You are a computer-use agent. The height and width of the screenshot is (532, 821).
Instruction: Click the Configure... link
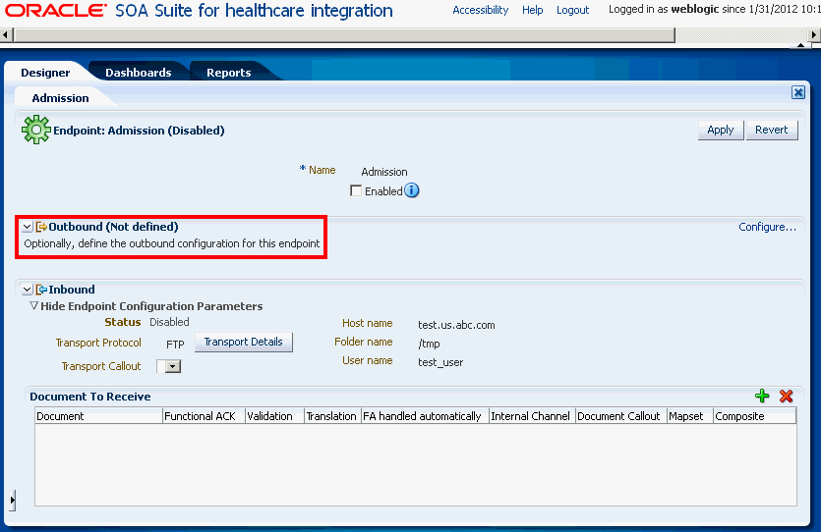click(x=767, y=227)
